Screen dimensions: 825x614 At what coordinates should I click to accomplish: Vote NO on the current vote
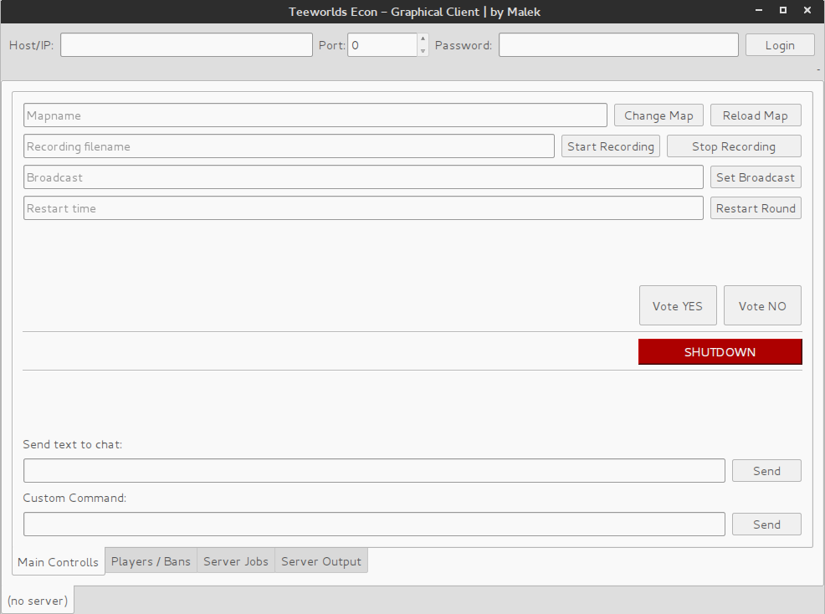click(x=762, y=305)
